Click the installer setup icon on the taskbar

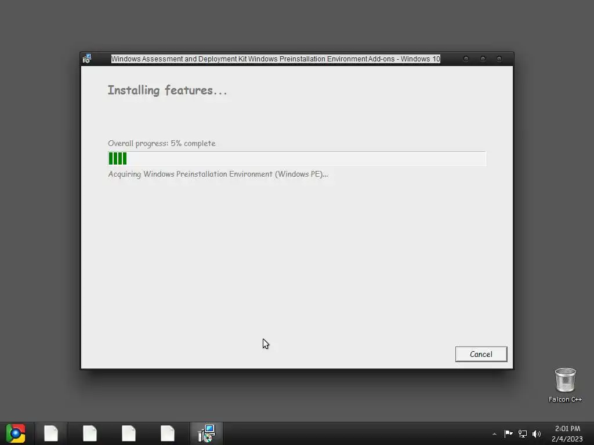(x=207, y=433)
